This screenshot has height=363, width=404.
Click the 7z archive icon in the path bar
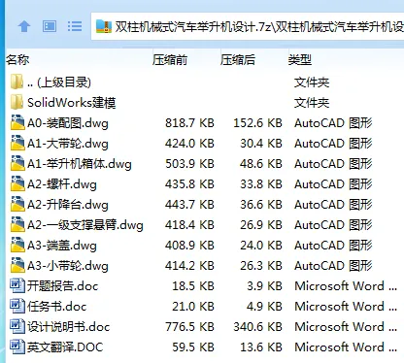pyautogui.click(x=104, y=26)
